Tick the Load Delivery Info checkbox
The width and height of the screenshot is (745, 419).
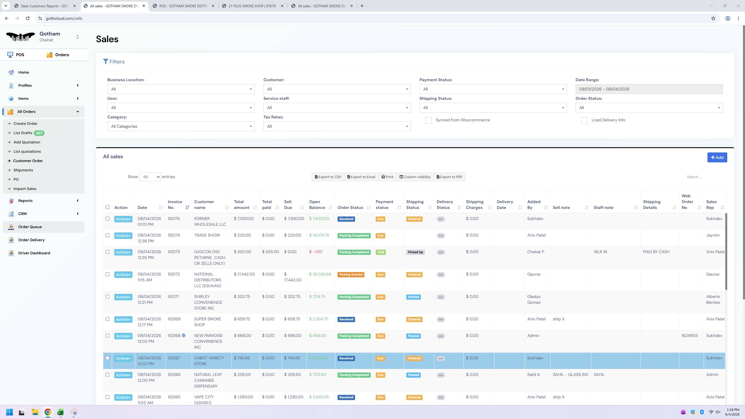tap(584, 120)
